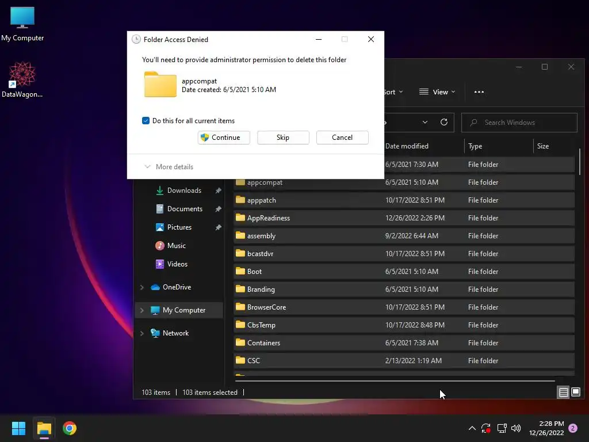Expand the My Computer tree node
Screen dimensions: 589x442
point(142,310)
